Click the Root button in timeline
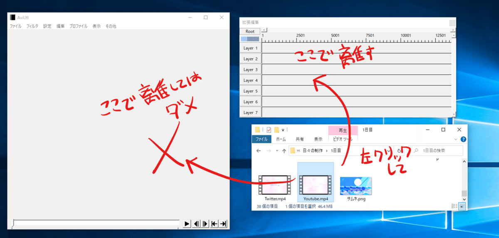499x238 pixels. pyautogui.click(x=250, y=32)
